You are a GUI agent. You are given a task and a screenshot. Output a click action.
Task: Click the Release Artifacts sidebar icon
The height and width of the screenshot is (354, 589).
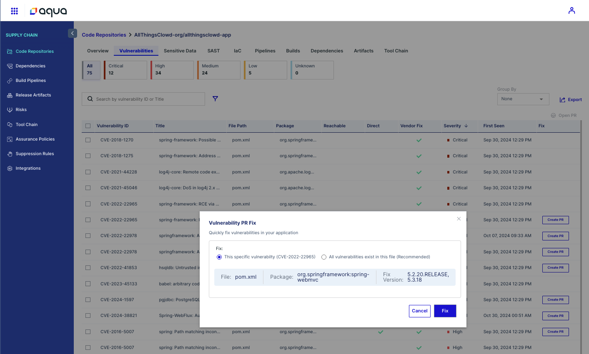click(10, 95)
